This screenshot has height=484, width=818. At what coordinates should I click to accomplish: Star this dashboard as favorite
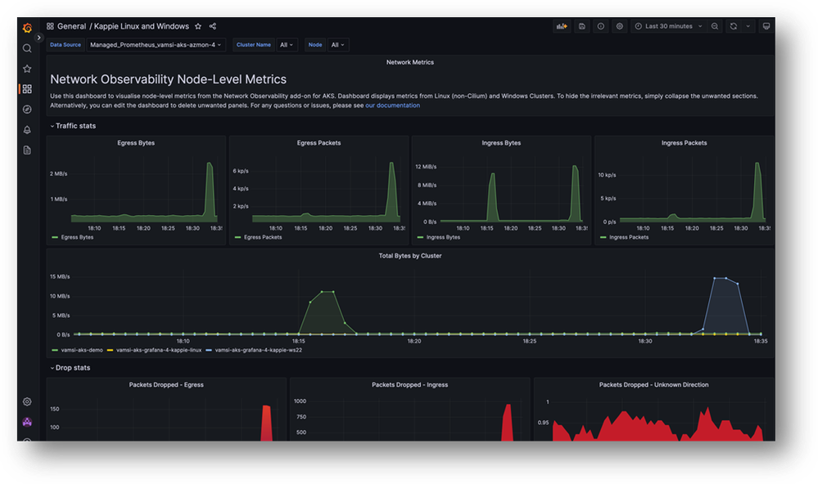(x=198, y=26)
